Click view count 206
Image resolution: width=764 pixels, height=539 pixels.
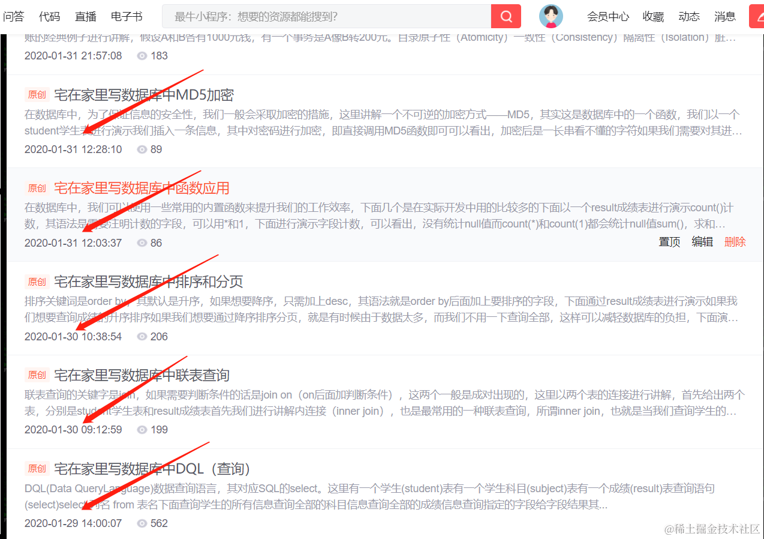tap(159, 337)
